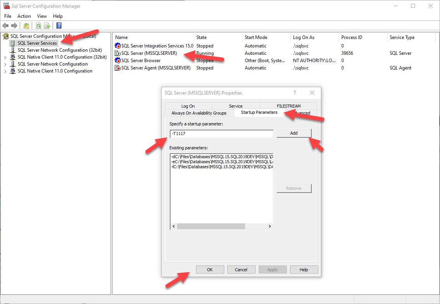Click the SQL Server Integration Services 15.0 icon
This screenshot has height=304, width=440.
pos(118,46)
